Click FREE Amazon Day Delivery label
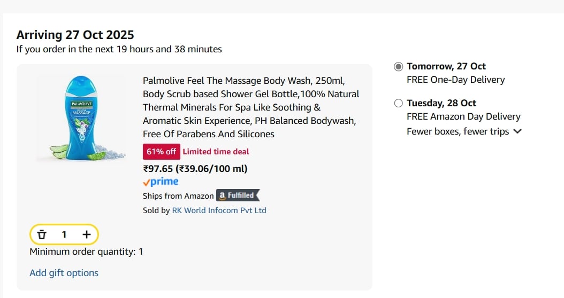This screenshot has height=298, width=564. (463, 116)
